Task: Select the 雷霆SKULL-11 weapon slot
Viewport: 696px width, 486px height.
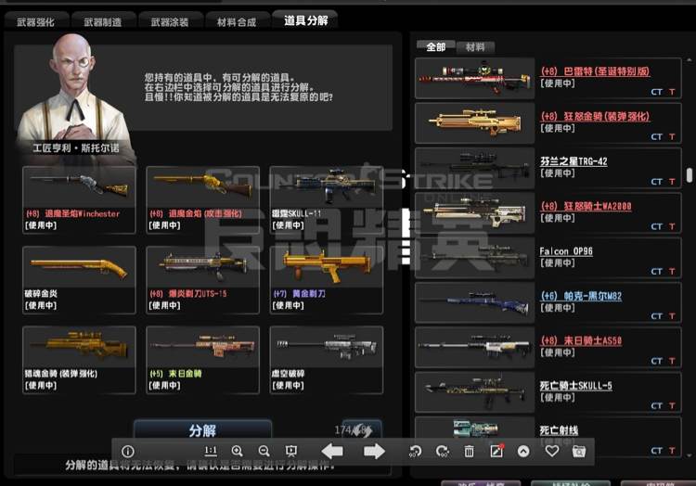Action: click(327, 199)
